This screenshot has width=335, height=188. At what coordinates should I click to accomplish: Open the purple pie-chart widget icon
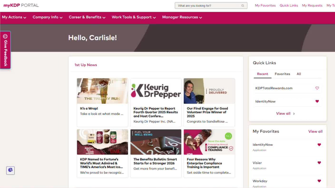[10, 170]
